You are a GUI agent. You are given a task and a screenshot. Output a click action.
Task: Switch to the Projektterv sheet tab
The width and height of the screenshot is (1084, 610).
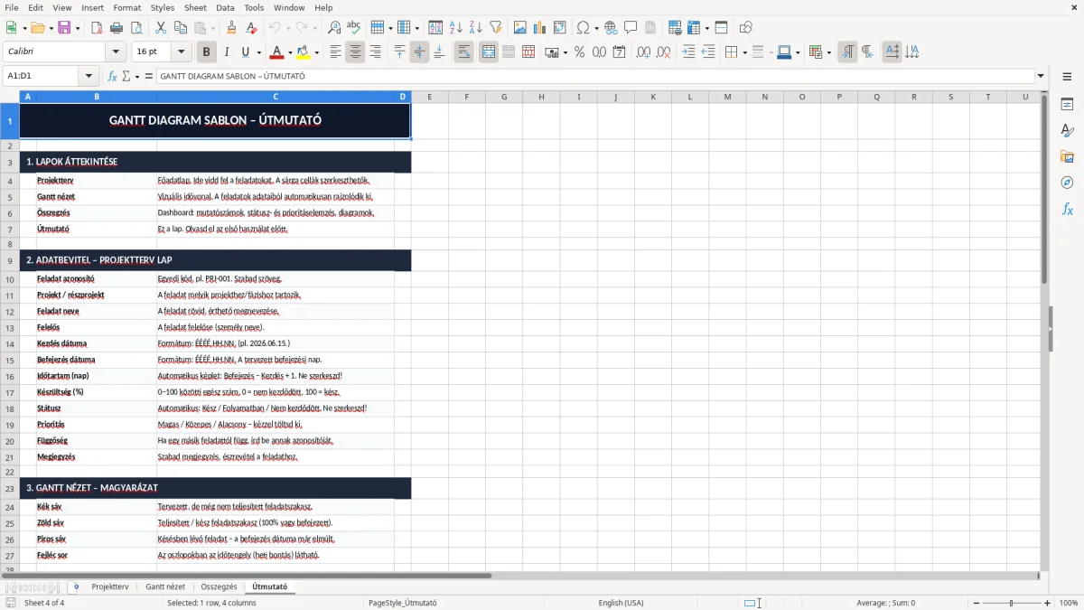click(x=110, y=587)
